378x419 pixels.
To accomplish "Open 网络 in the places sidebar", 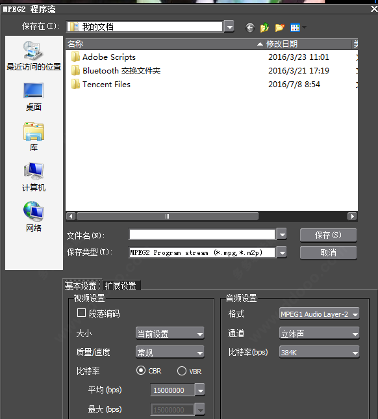I will click(34, 217).
